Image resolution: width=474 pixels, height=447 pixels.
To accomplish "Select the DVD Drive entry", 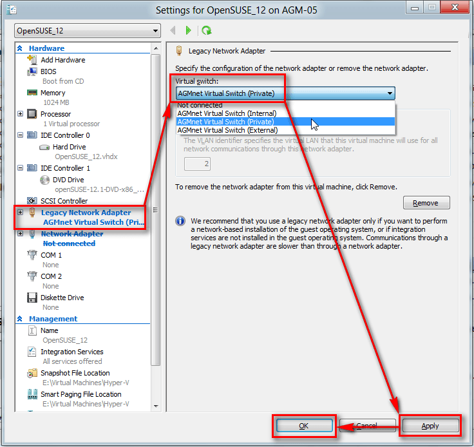I will click(x=68, y=180).
